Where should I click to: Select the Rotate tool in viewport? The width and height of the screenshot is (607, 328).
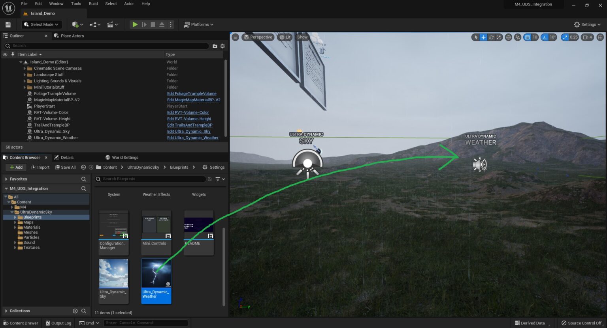point(491,37)
